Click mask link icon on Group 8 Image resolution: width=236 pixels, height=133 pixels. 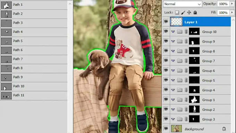[x=186, y=51]
